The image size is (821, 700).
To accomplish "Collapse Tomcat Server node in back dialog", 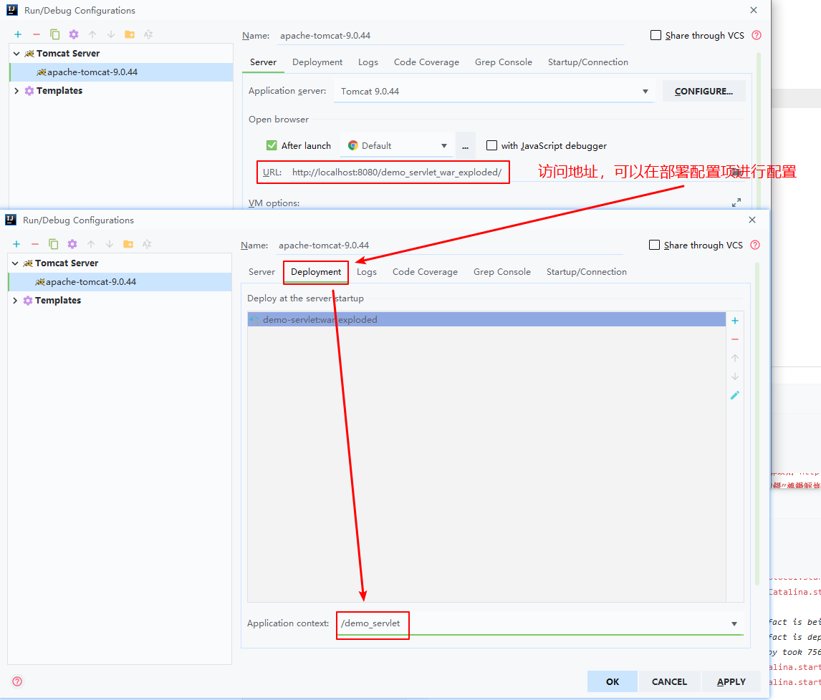I will (16, 54).
